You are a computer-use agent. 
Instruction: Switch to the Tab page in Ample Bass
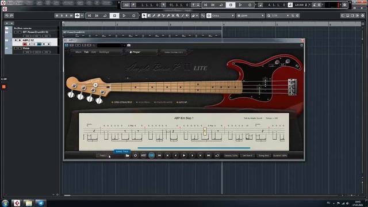(86, 52)
